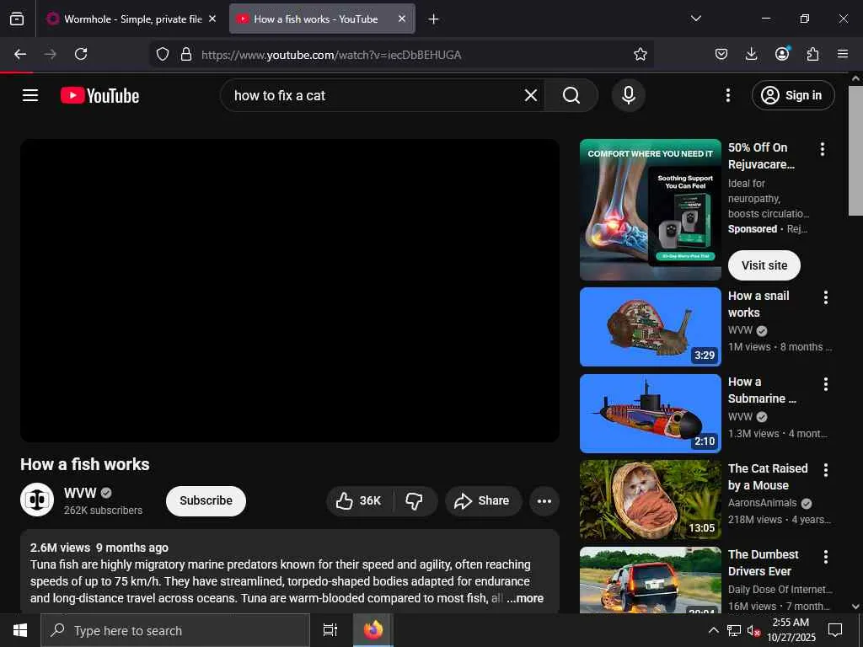Open the muted volume tray icon

753,630
